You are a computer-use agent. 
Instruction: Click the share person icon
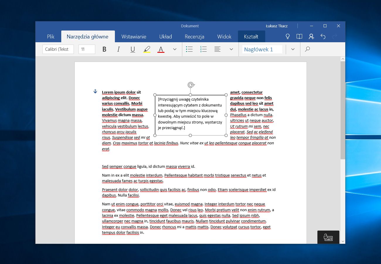pyautogui.click(x=311, y=37)
